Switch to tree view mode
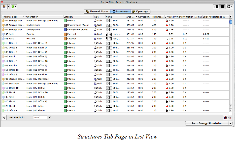The height and width of the screenshot is (141, 235). [216, 7]
